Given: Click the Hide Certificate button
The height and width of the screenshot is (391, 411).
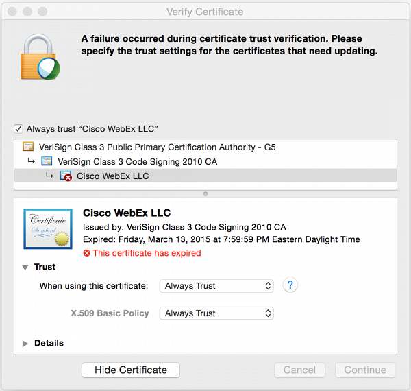Looking at the screenshot, I should tap(131, 370).
